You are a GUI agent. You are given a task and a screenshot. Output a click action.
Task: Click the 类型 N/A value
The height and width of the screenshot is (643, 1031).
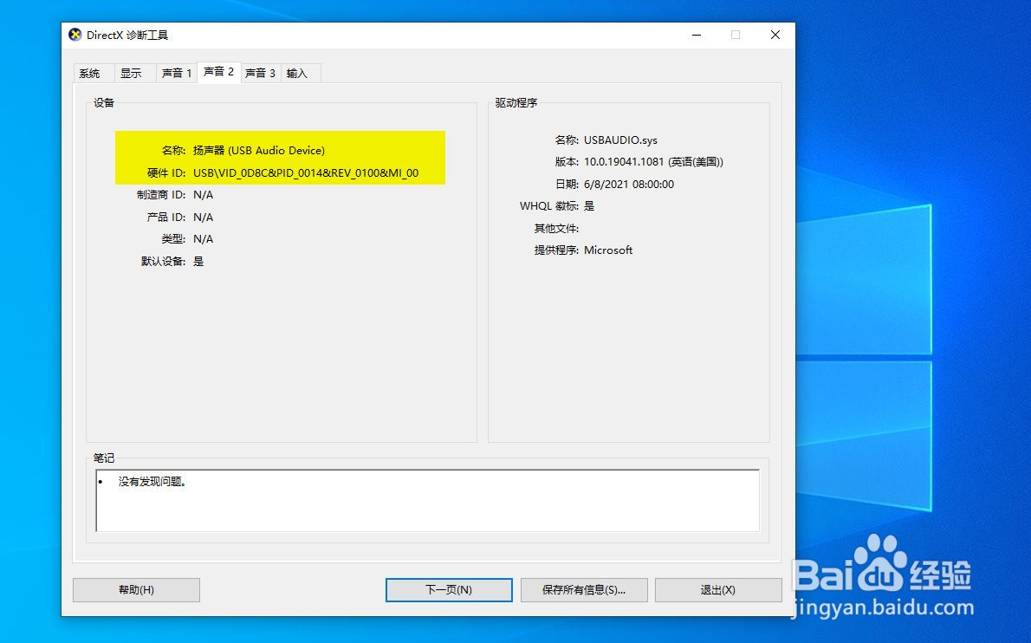pyautogui.click(x=204, y=238)
